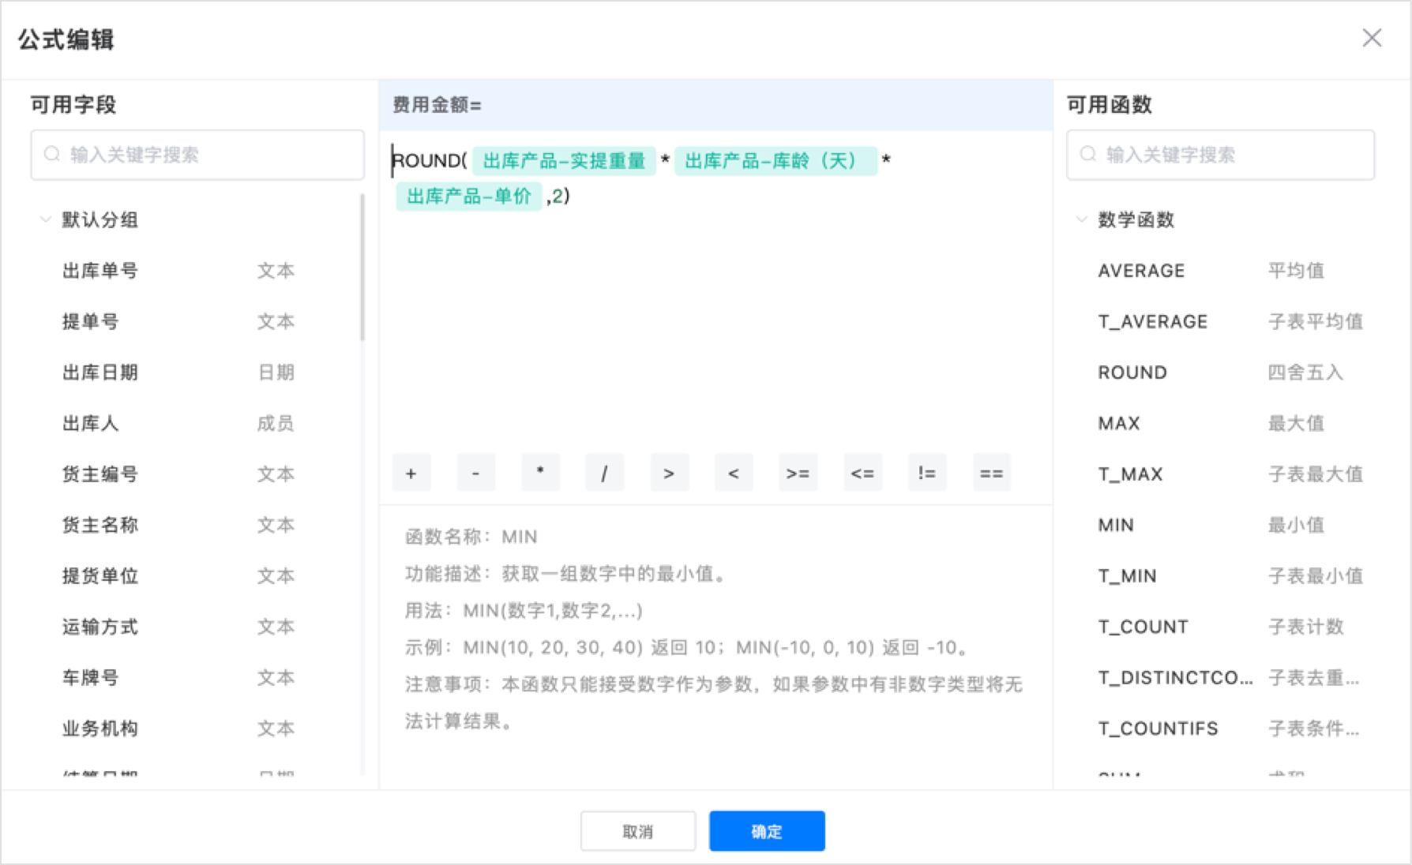This screenshot has width=1412, height=865.
Task: Focus the available fields search box
Action: pyautogui.click(x=197, y=155)
